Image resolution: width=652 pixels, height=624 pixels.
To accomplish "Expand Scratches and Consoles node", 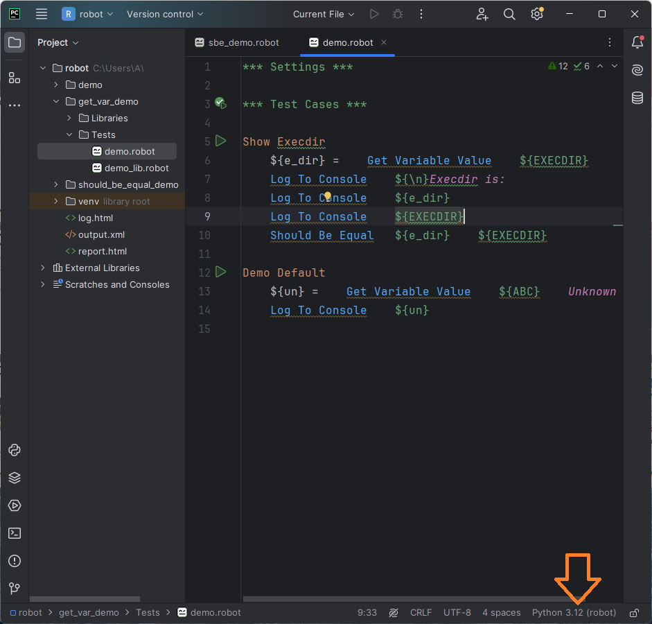I will tap(43, 284).
